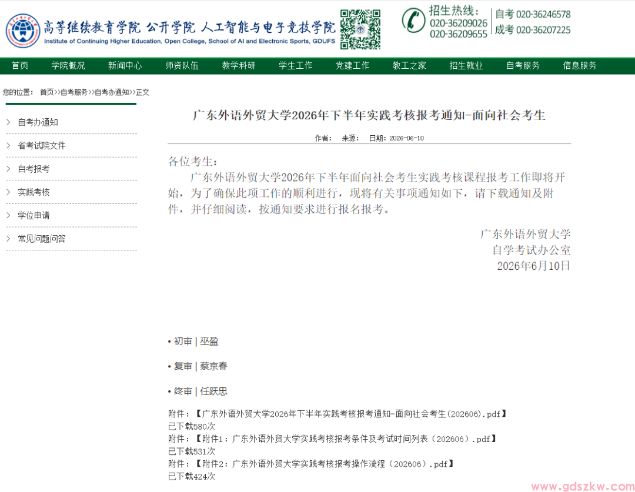Click the 020-36209026 hotline number
The height and width of the screenshot is (492, 635).
coord(459,23)
